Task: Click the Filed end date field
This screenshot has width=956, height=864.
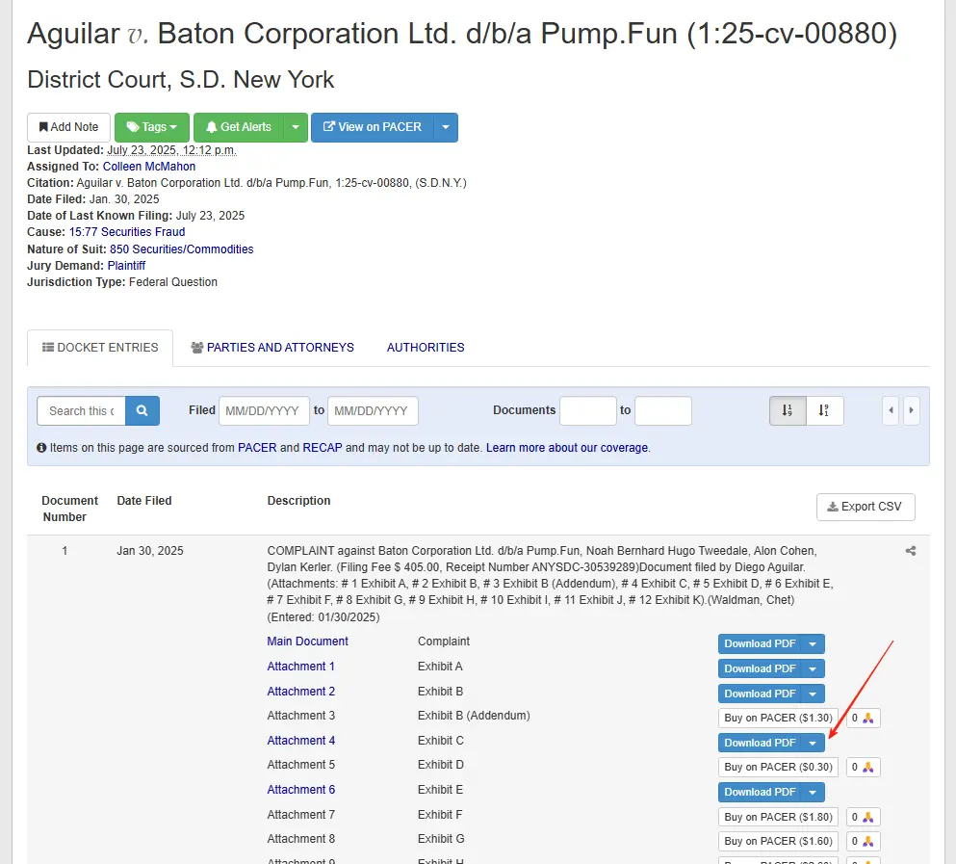Action: [x=373, y=410]
